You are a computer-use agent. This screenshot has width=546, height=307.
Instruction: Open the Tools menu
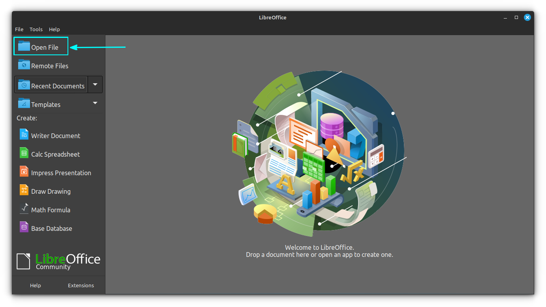click(x=36, y=29)
